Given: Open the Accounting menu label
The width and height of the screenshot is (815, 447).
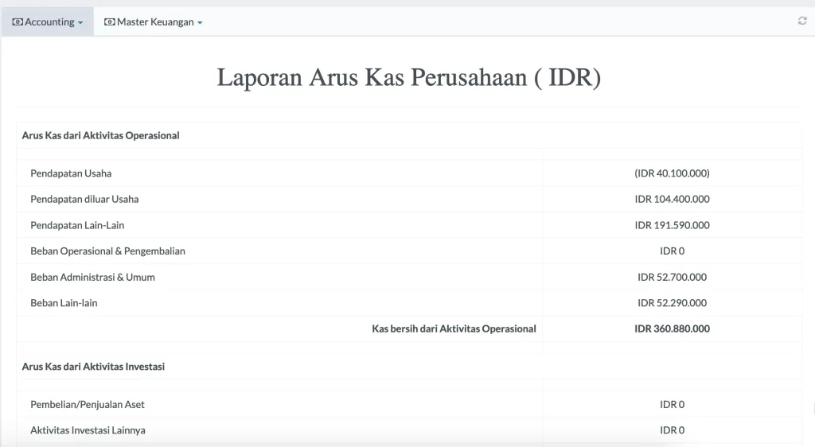Looking at the screenshot, I should point(49,22).
